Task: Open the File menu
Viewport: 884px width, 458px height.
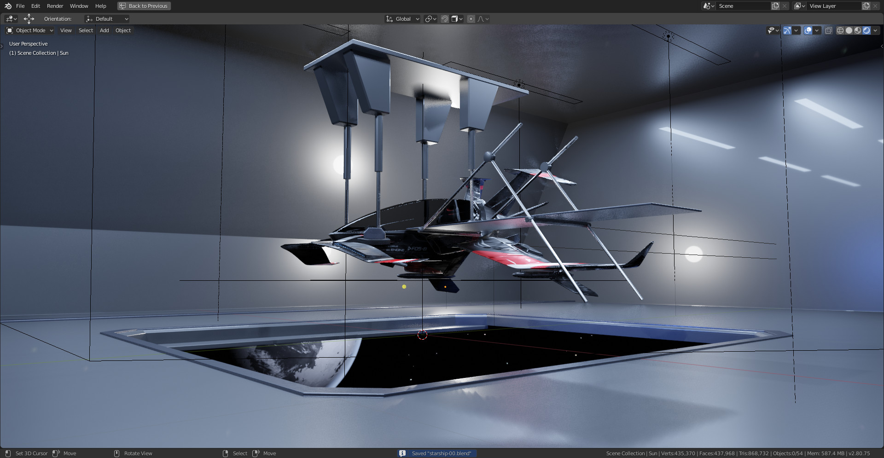Action: point(20,6)
